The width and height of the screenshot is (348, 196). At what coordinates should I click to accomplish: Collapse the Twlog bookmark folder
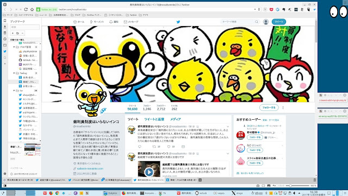(x=14, y=73)
